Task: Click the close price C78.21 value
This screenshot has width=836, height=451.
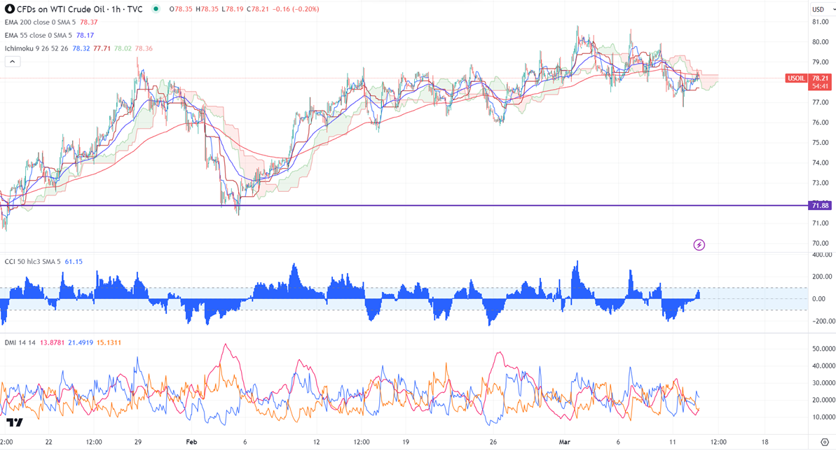Action: click(x=259, y=9)
